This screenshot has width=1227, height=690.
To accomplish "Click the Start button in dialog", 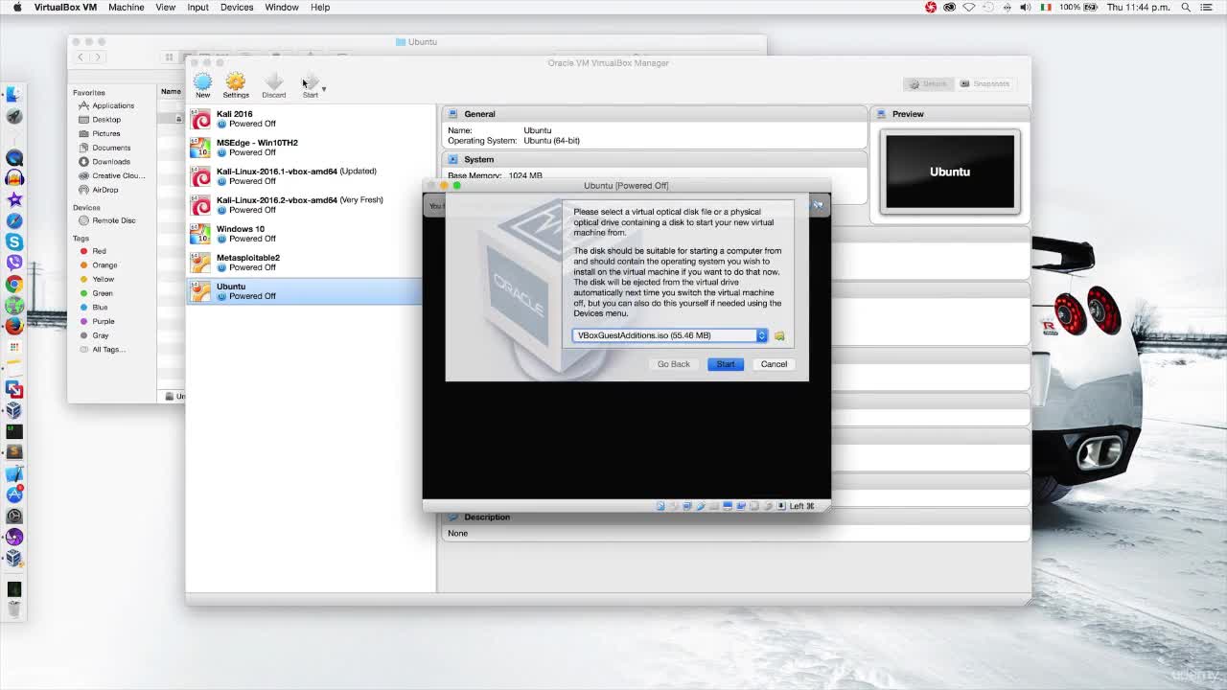I will pos(725,364).
